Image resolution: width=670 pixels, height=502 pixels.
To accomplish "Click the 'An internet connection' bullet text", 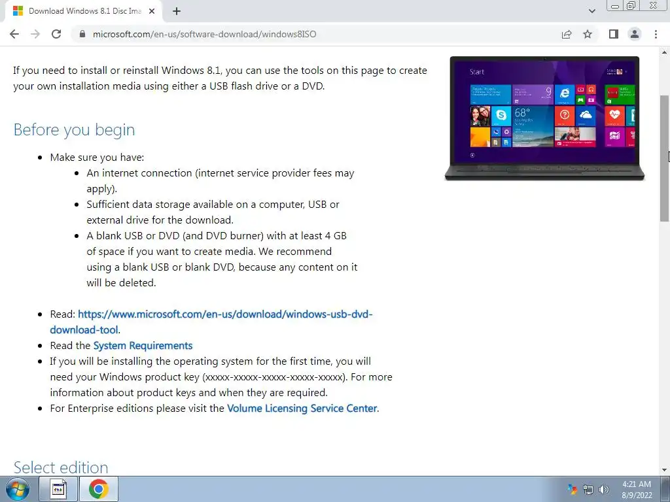I will point(220,180).
